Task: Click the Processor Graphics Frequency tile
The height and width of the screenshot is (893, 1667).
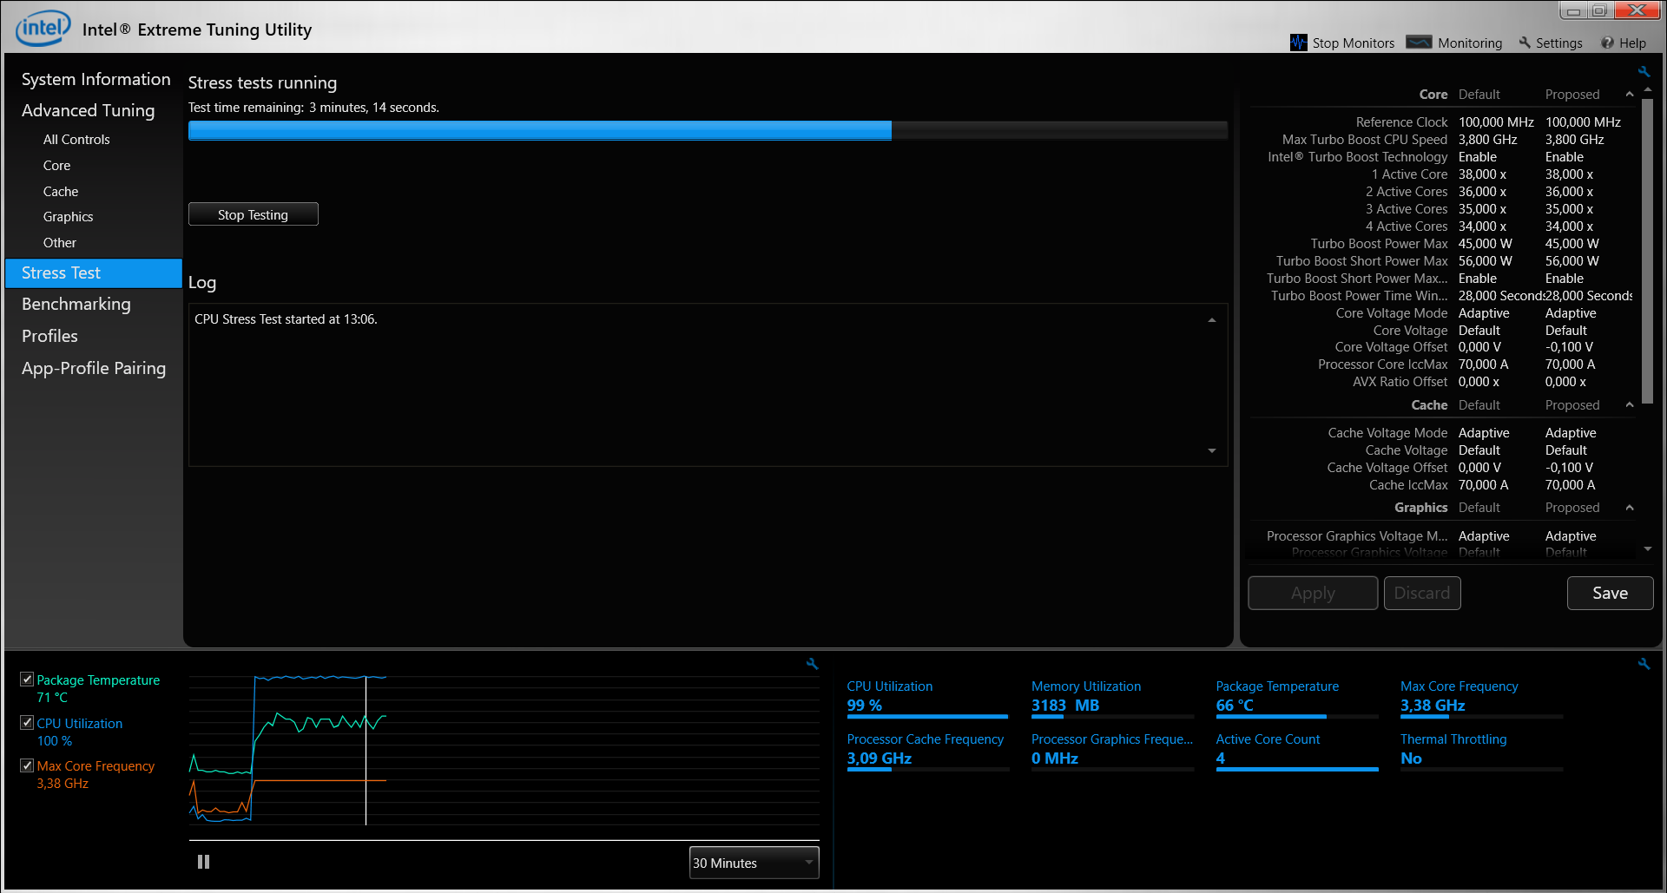Action: coord(1111,752)
